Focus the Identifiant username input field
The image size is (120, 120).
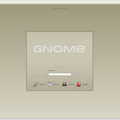(x=60, y=74)
